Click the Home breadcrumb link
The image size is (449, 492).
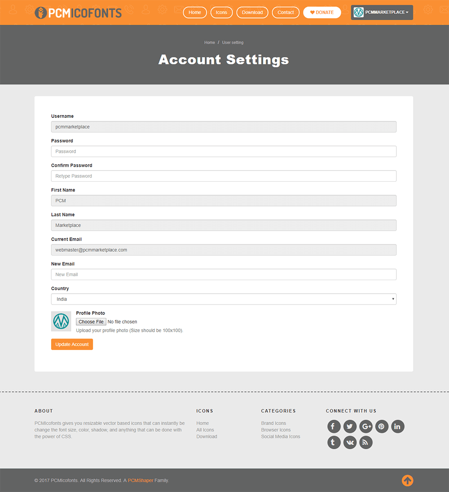210,42
